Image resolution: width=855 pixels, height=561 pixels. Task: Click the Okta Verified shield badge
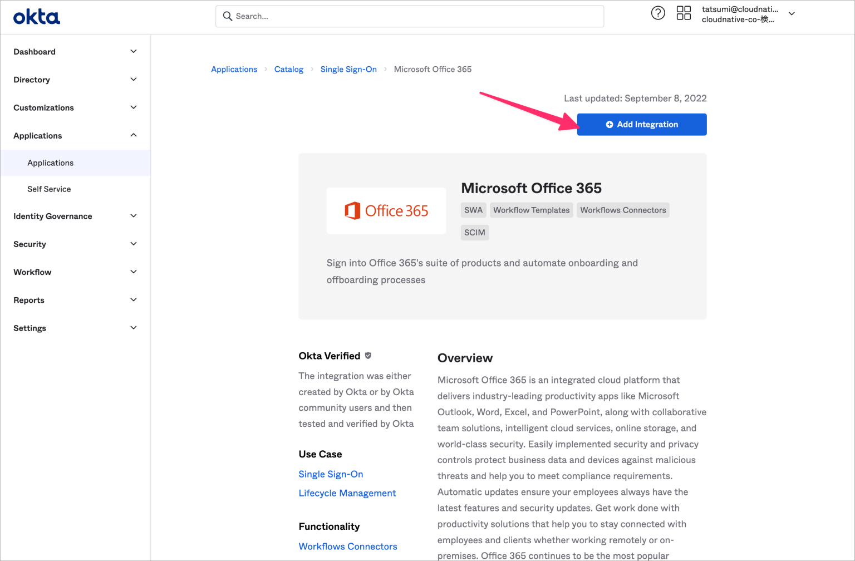[369, 355]
